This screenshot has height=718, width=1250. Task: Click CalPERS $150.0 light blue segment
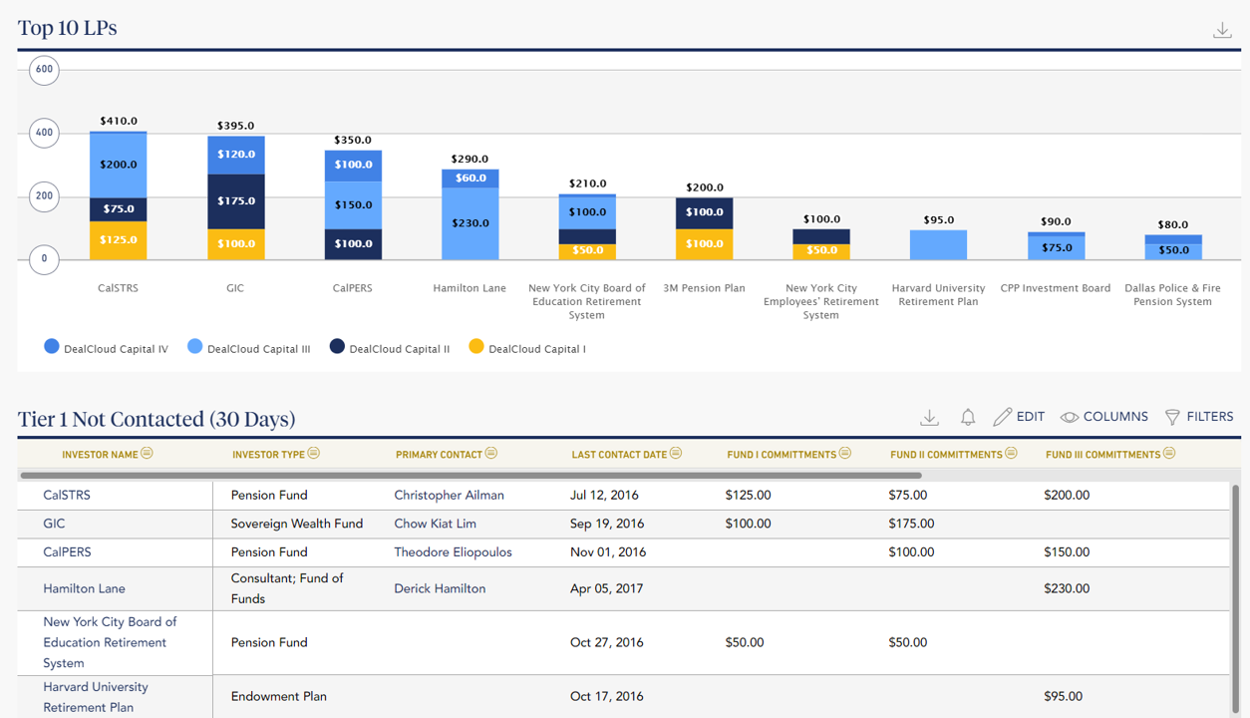pyautogui.click(x=354, y=205)
